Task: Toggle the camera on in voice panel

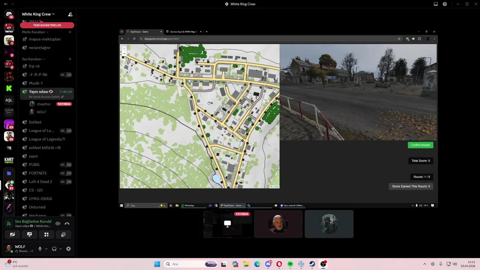Action: [x=12, y=234]
